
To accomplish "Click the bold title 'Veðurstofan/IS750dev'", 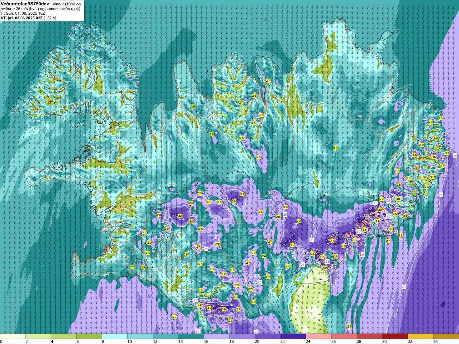I will (25, 3).
